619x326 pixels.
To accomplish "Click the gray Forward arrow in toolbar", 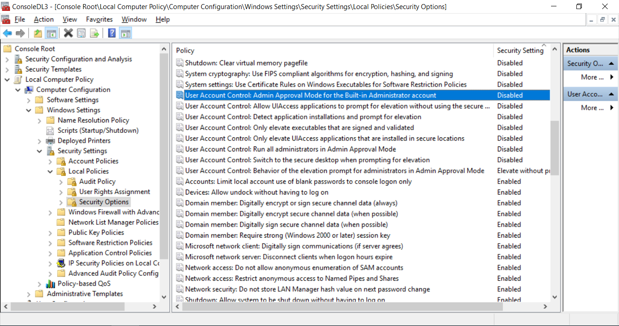I will pos(20,33).
